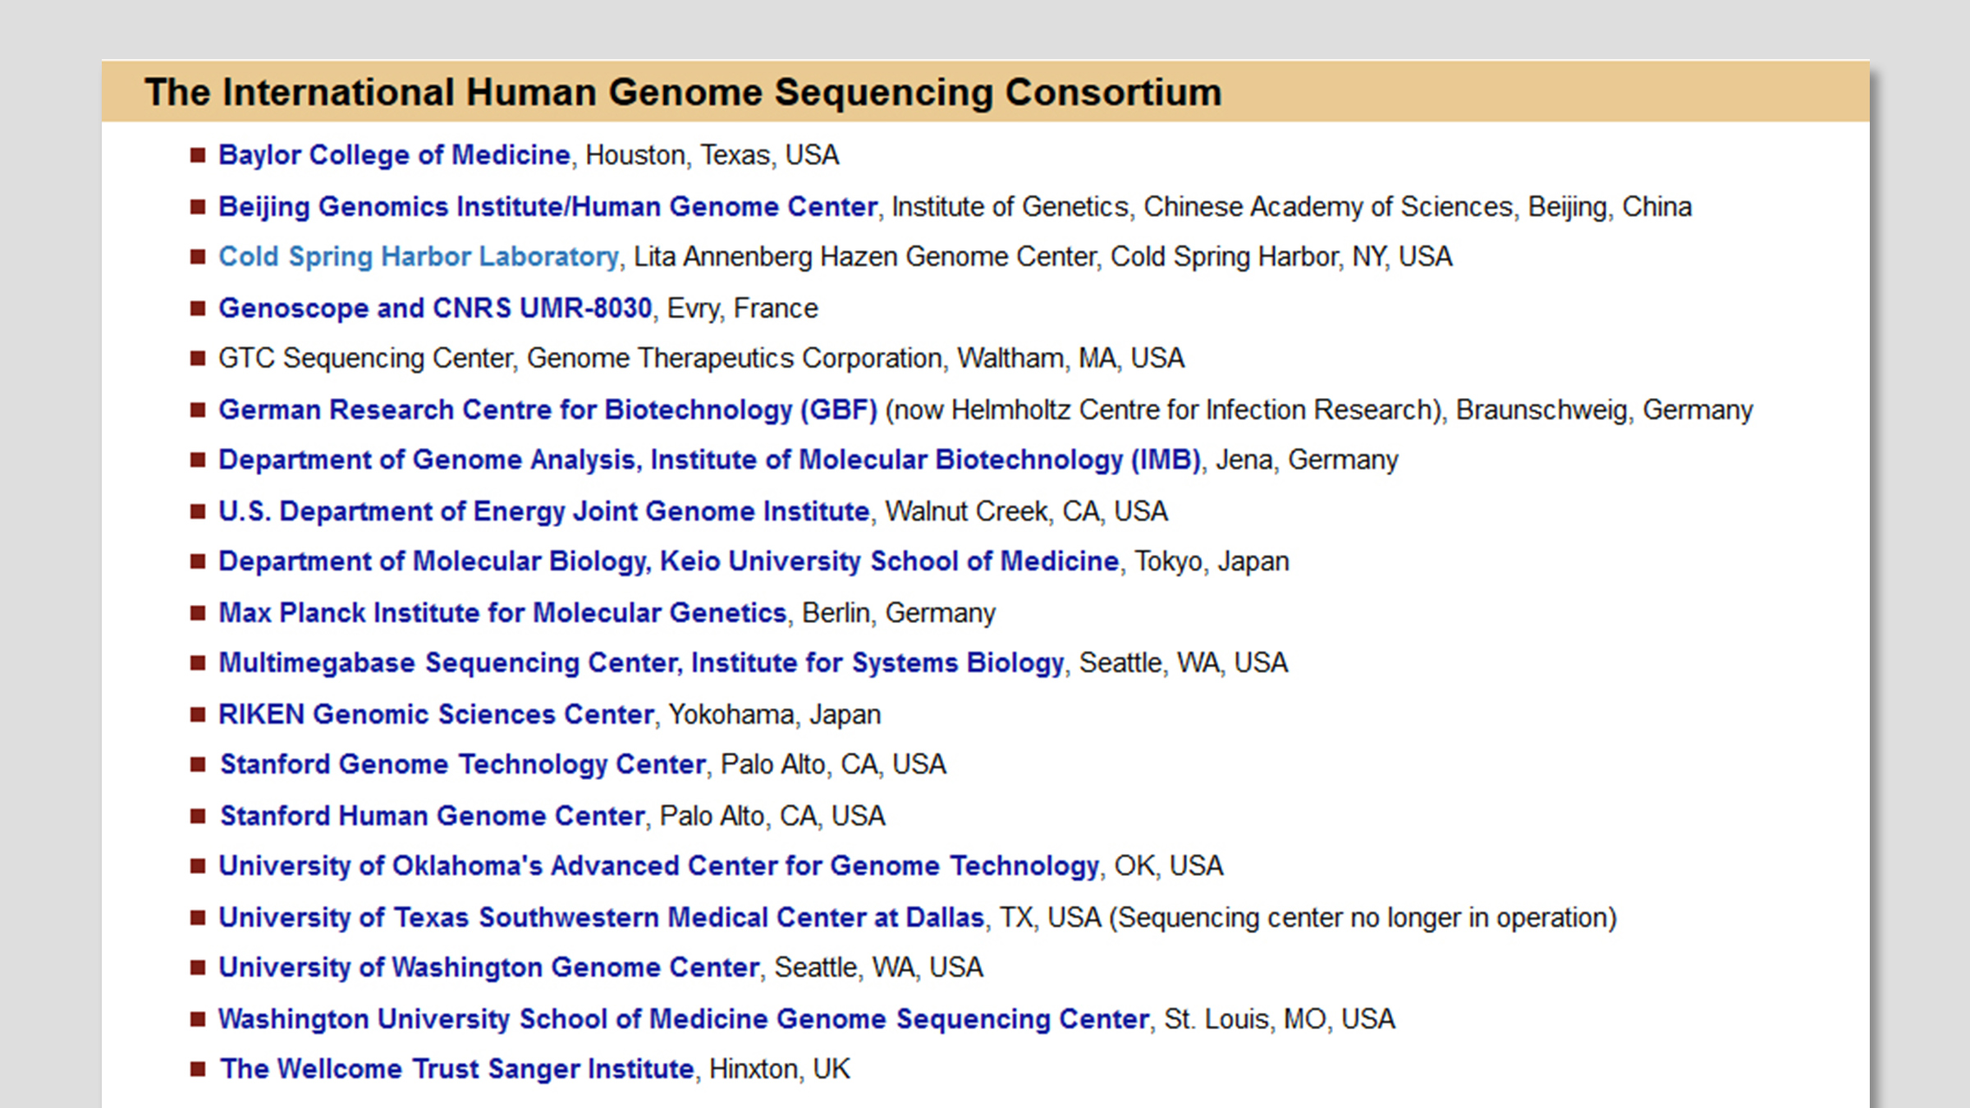This screenshot has width=1970, height=1108.
Task: Click University of Oklahoma's Advanced Center link
Action: (658, 866)
